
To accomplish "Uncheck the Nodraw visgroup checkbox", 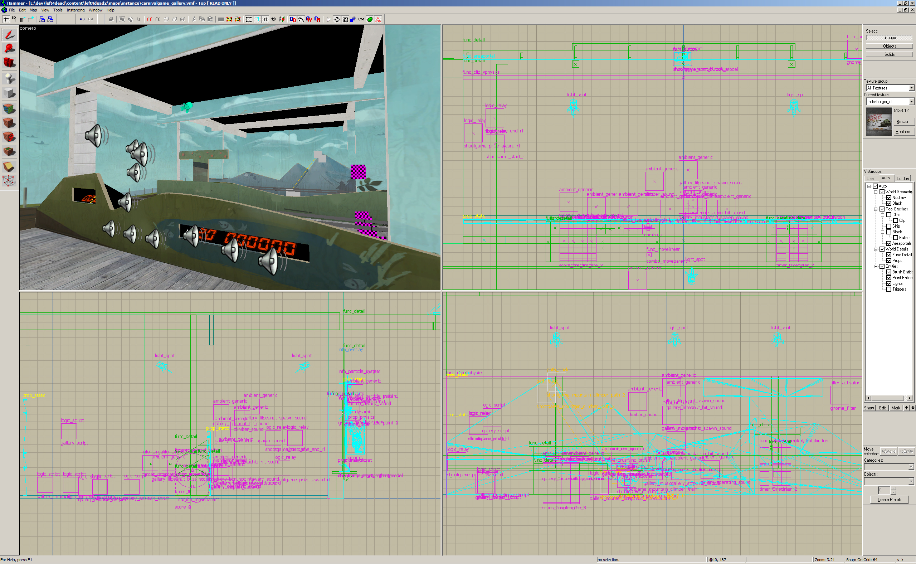I will [889, 198].
